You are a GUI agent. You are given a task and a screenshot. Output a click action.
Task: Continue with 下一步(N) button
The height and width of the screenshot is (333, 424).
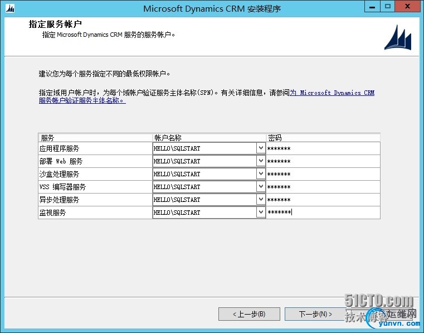(315, 314)
